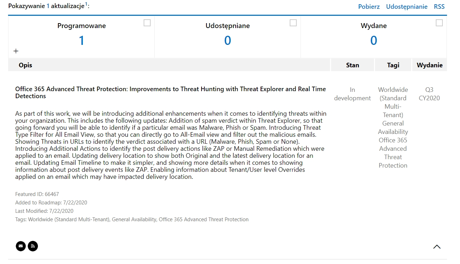This screenshot has width=460, height=264.
Task: Enable the Udostępniane filter checkbox
Action: tap(293, 23)
